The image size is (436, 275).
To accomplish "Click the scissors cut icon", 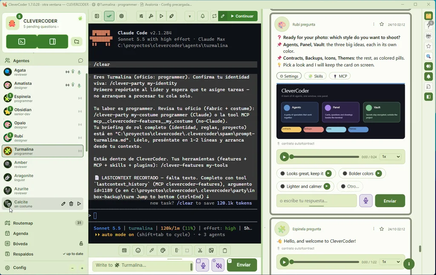I will [x=200, y=251].
